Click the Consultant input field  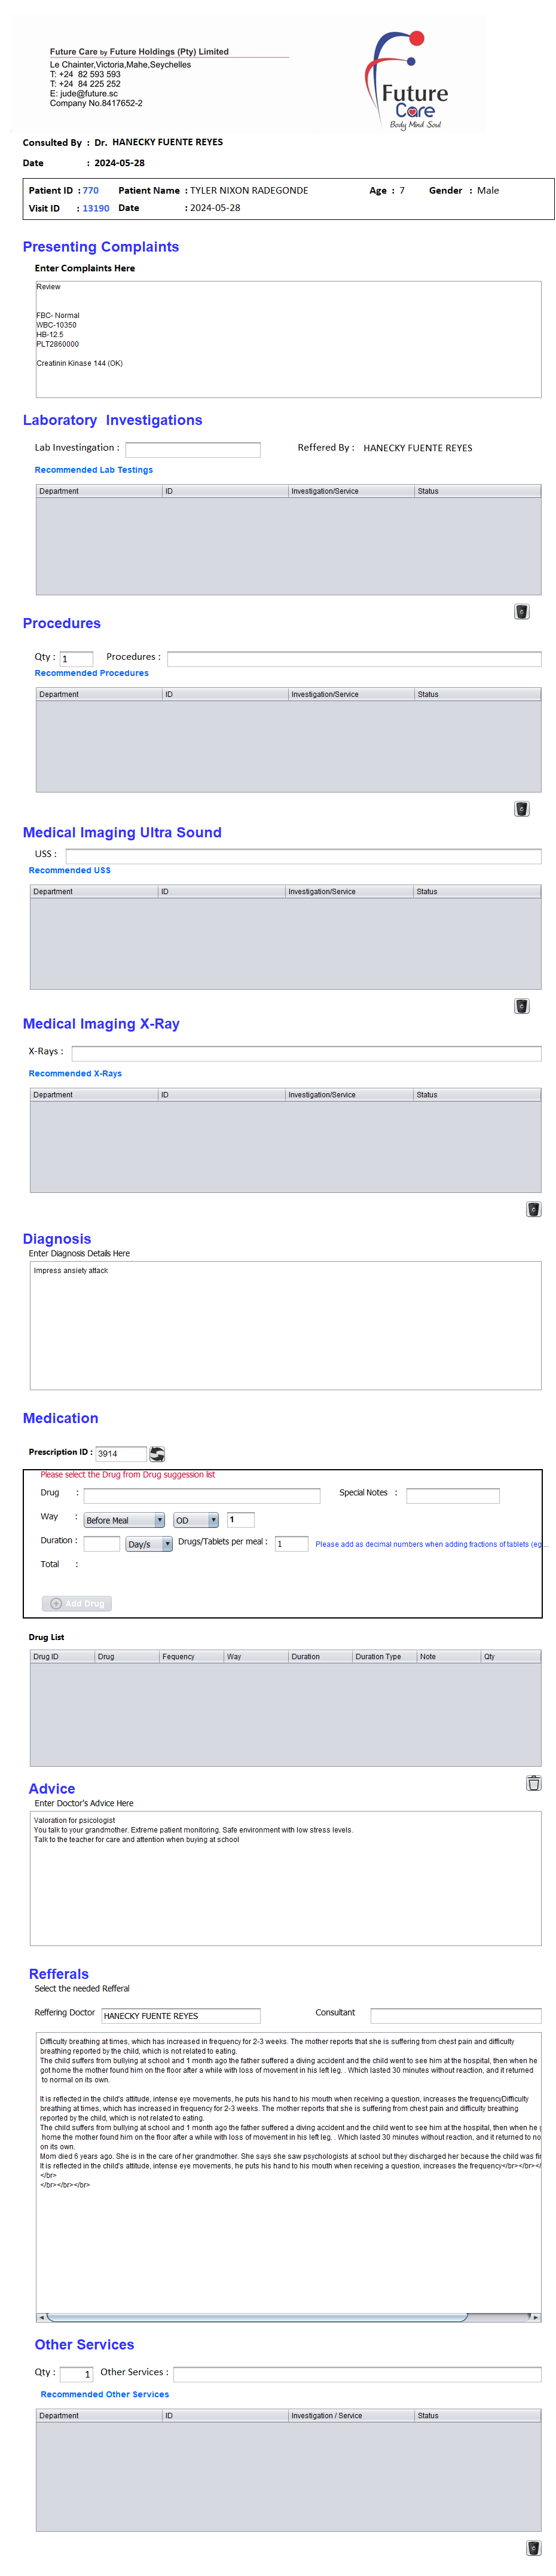tap(455, 2015)
